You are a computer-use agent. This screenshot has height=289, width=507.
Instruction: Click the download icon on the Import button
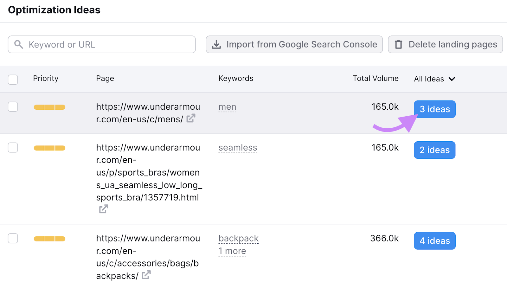(216, 44)
